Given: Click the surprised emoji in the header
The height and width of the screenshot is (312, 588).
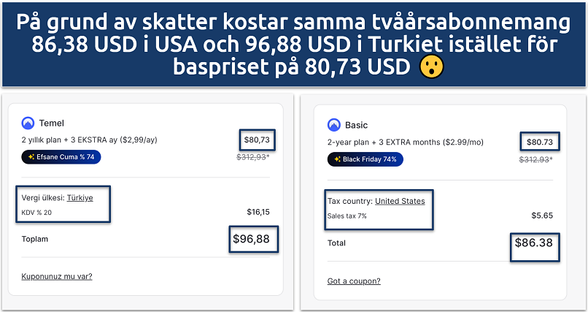Looking at the screenshot, I should pos(430,68).
